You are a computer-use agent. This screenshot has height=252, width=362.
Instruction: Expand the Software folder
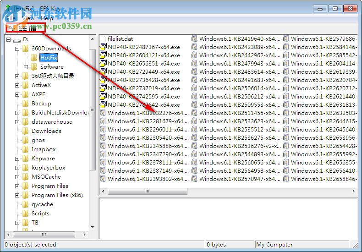click(x=26, y=67)
